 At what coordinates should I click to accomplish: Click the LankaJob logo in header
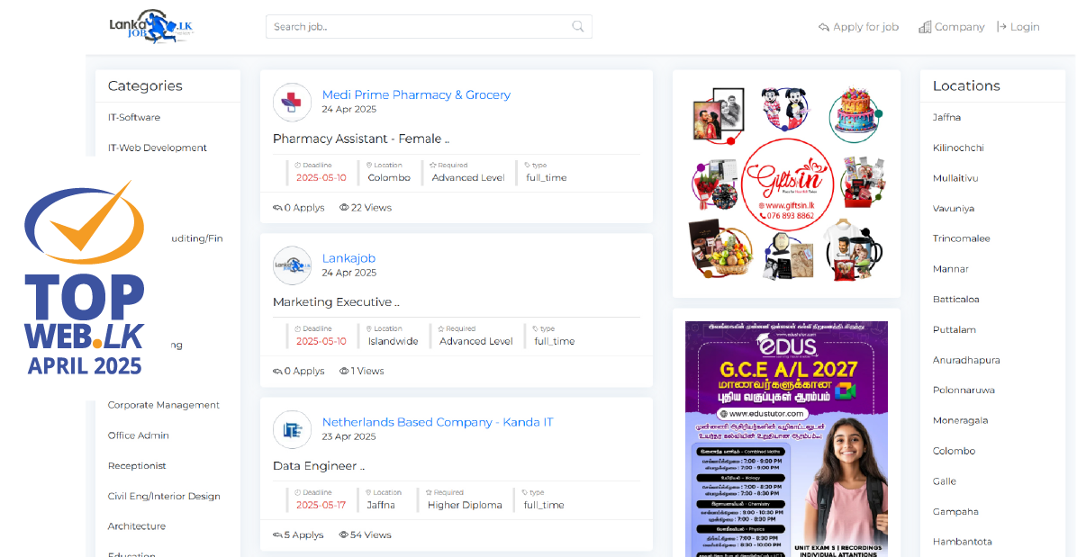pos(151,27)
